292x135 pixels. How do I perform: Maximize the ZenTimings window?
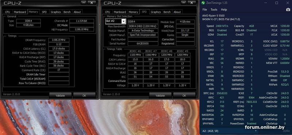pos(277,3)
